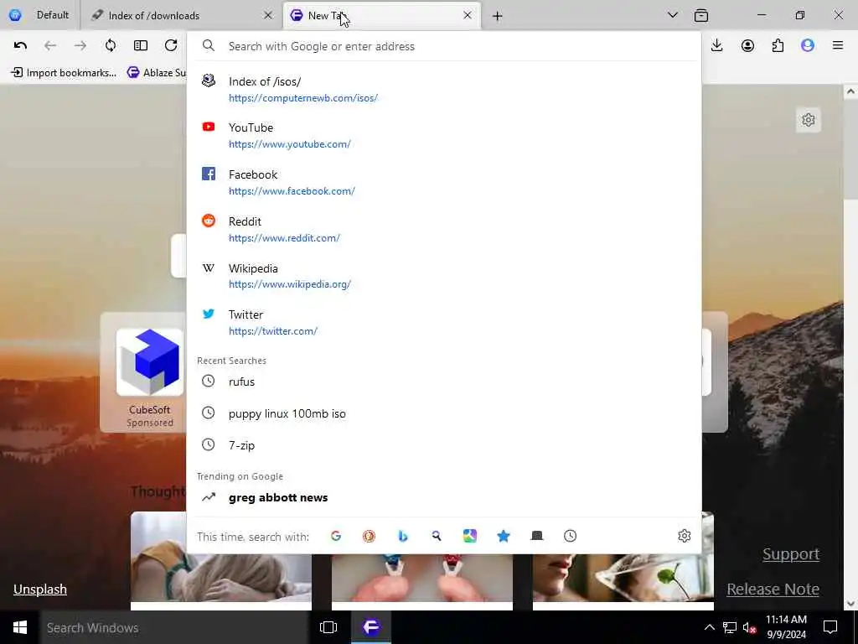Image resolution: width=858 pixels, height=644 pixels.
Task: Open the Ablaze Support bookmark
Action: pyautogui.click(x=156, y=72)
